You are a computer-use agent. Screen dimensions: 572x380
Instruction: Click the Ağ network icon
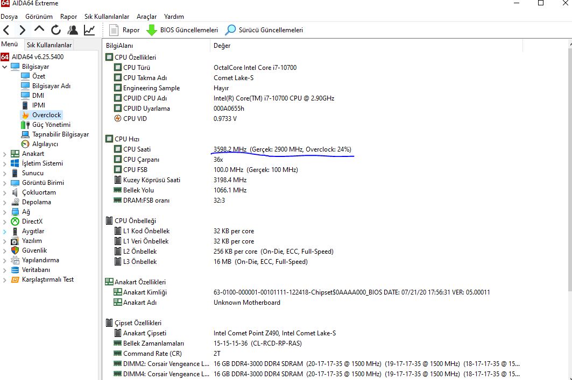pyautogui.click(x=15, y=212)
